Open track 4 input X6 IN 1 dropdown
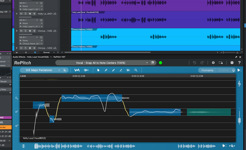The height and width of the screenshot is (150, 246). tap(29, 20)
